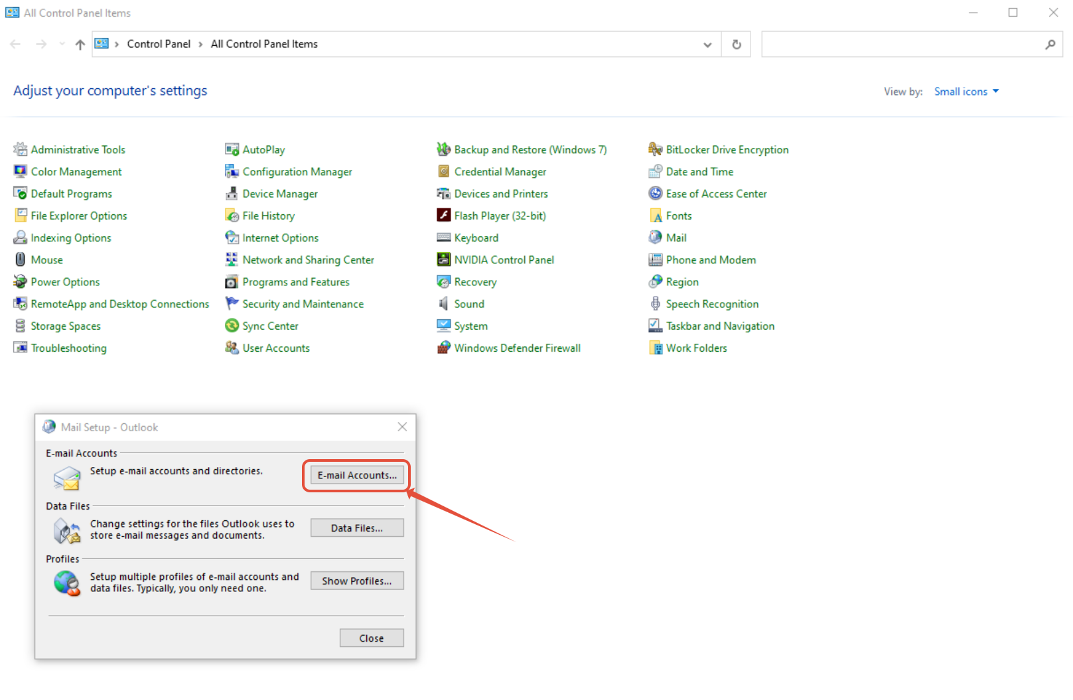Open the File History icon

coord(232,216)
